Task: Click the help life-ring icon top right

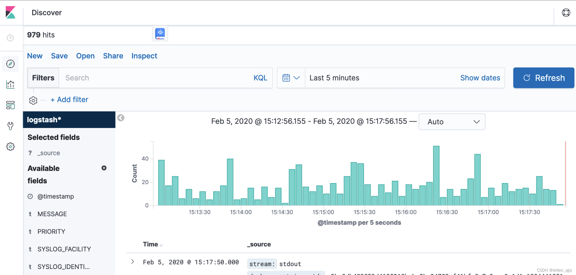Action: pos(566,13)
